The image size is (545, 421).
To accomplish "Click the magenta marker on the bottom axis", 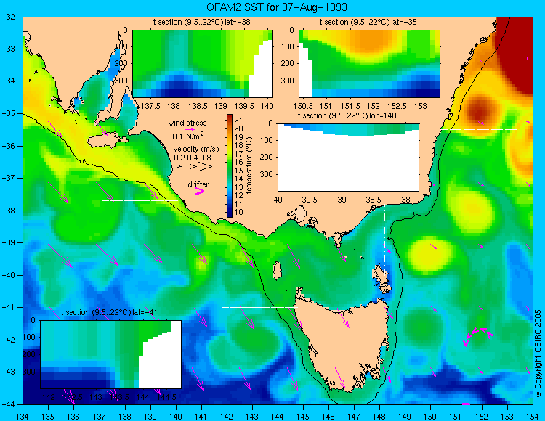I will (466, 404).
